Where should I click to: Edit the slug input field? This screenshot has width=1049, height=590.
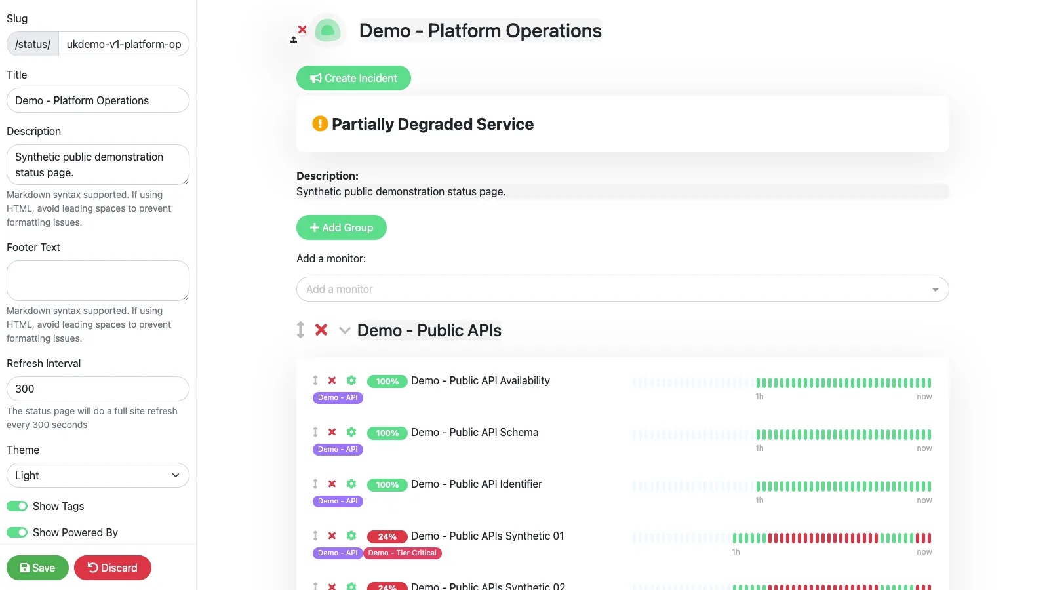124,44
